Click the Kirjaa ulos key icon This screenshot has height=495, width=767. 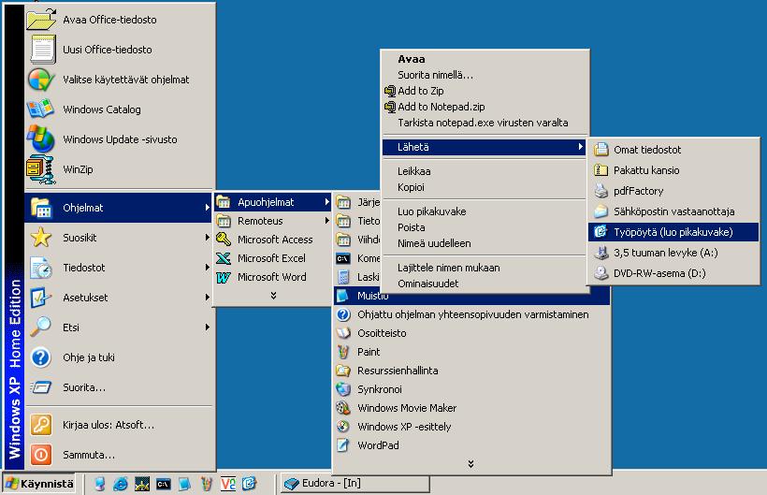[41, 425]
